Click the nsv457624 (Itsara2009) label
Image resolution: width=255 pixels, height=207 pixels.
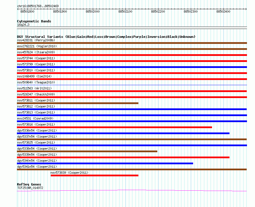(x=36, y=52)
